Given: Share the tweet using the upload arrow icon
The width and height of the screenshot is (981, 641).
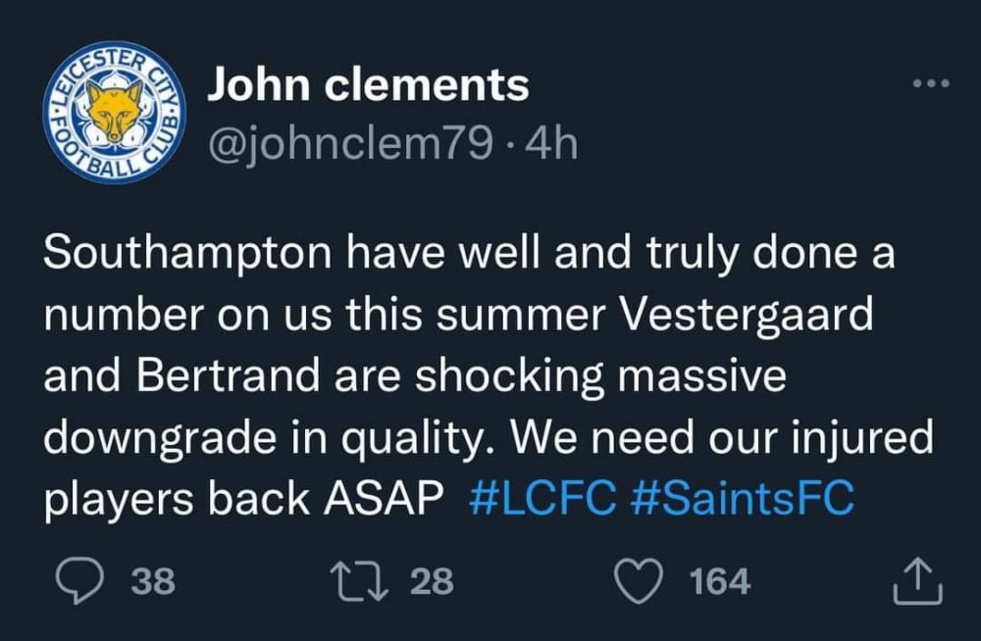Looking at the screenshot, I should (x=917, y=582).
